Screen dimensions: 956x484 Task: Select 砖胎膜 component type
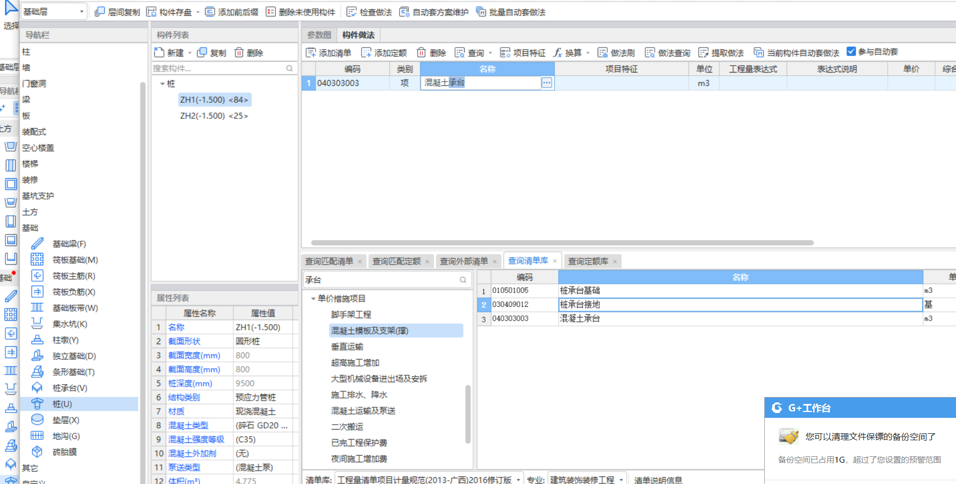[x=64, y=452]
